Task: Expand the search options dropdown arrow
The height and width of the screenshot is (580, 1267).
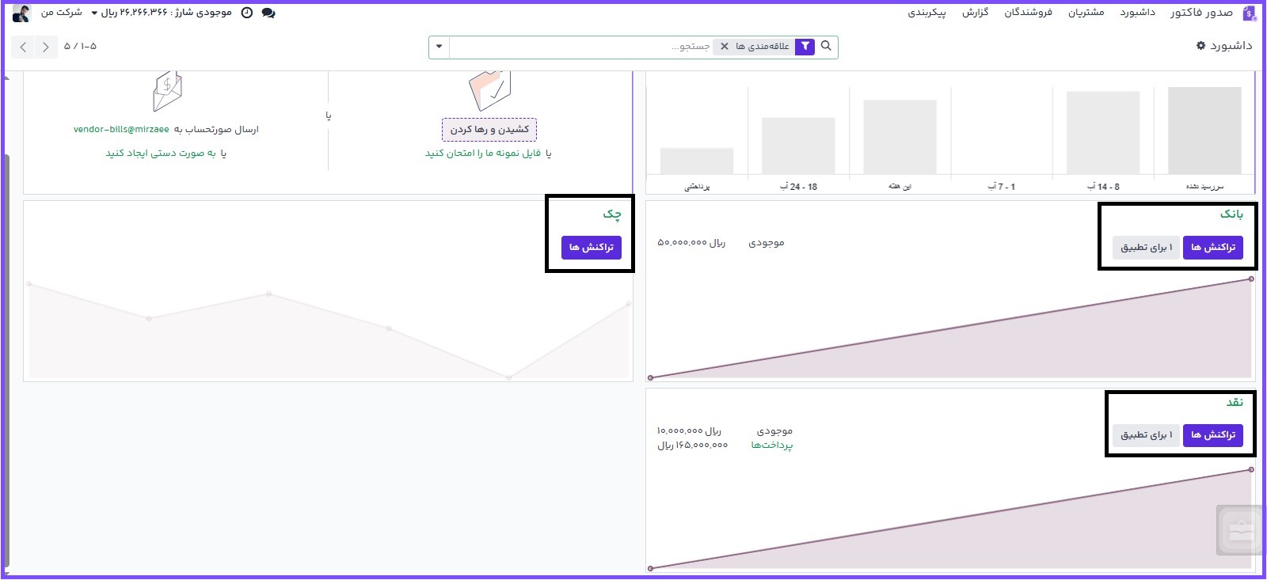Action: coord(439,47)
